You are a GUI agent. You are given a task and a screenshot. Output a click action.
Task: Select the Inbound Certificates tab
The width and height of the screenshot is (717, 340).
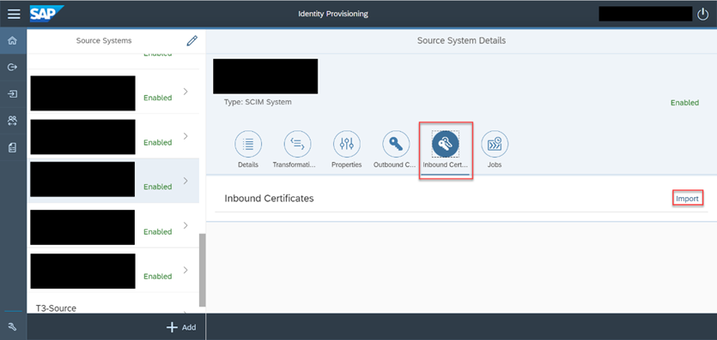(446, 150)
